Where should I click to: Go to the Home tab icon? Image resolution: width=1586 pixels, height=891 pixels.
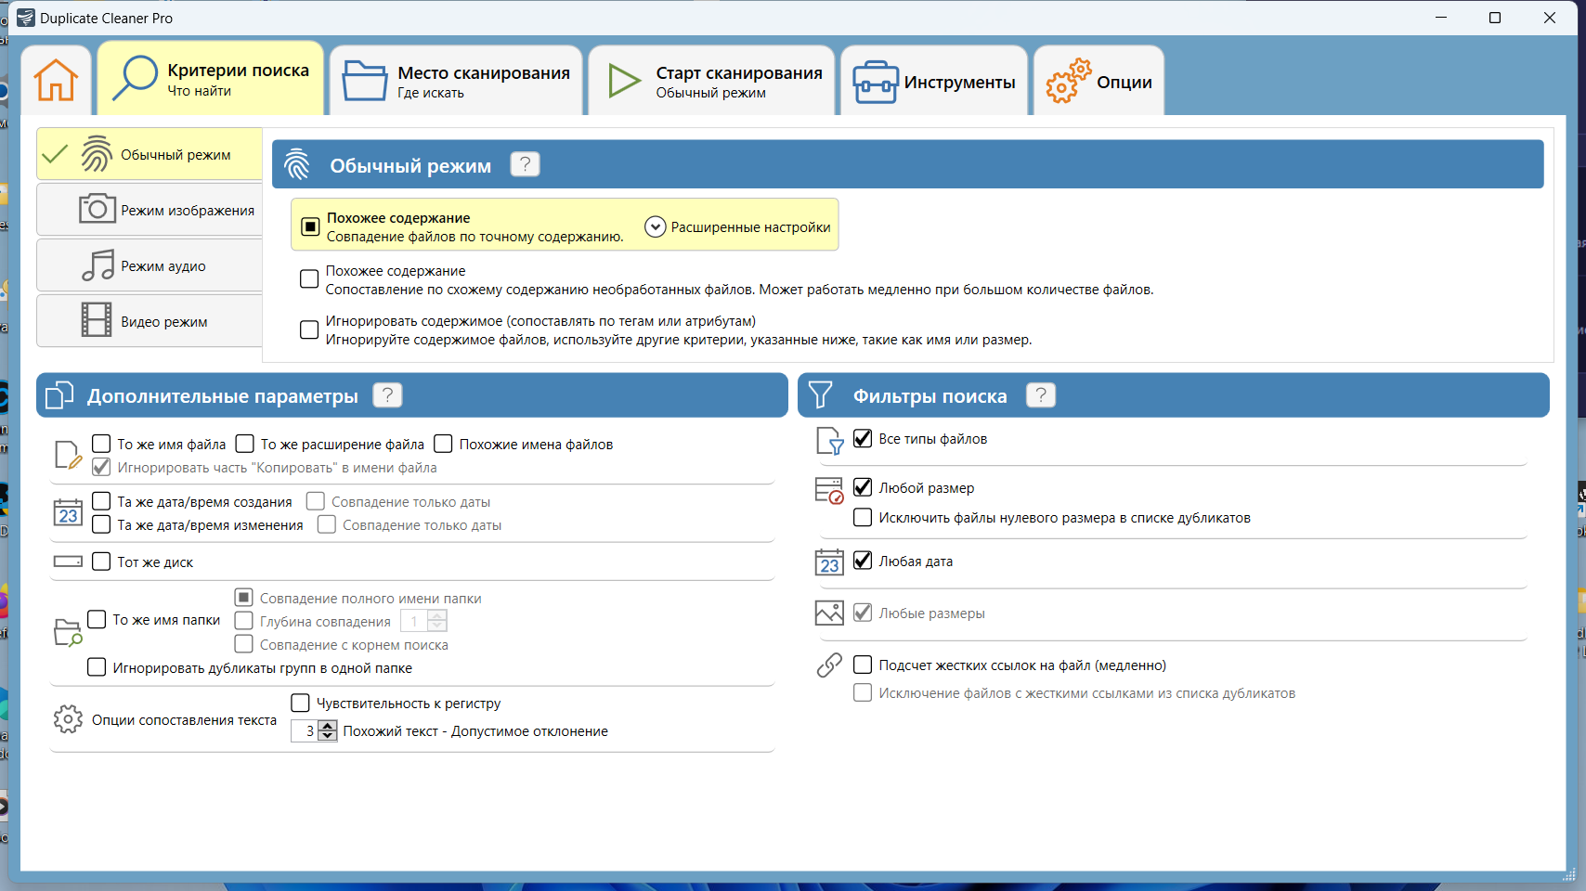point(56,80)
